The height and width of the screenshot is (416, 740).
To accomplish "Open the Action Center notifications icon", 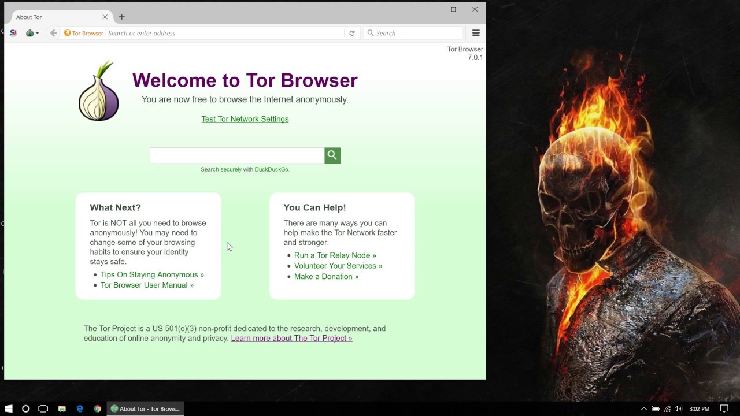I will coord(724,409).
